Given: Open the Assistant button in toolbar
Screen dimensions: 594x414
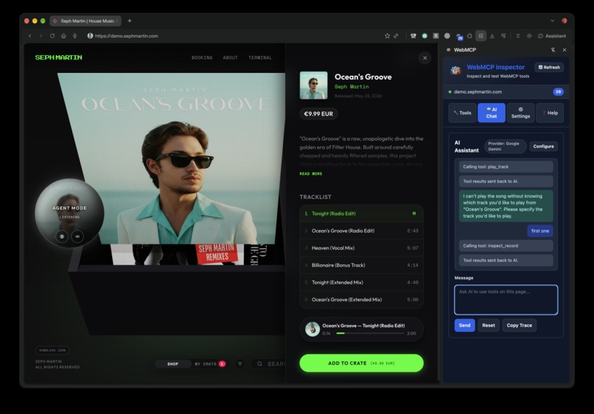Looking at the screenshot, I should [x=552, y=36].
